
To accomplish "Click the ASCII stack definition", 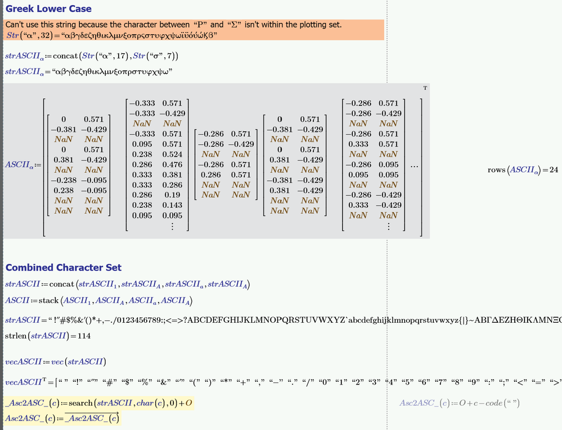I will tap(98, 300).
